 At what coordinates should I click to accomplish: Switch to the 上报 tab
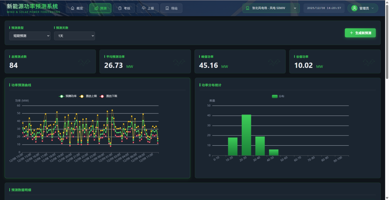[147, 8]
